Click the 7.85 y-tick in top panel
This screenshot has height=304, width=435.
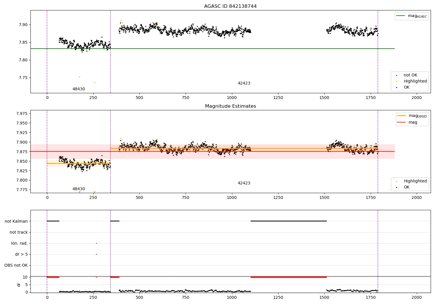(23, 42)
